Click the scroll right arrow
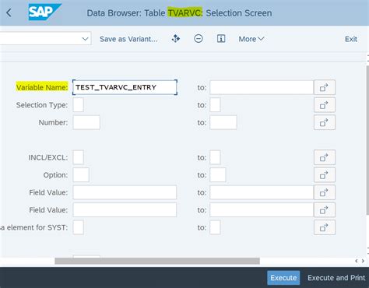 point(363,261)
